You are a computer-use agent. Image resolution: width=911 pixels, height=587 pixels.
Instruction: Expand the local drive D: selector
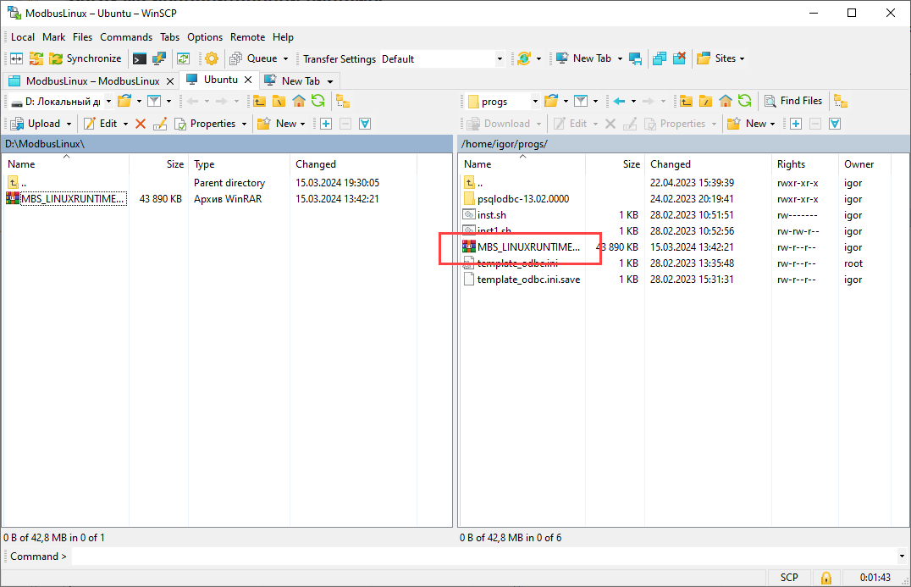point(108,102)
